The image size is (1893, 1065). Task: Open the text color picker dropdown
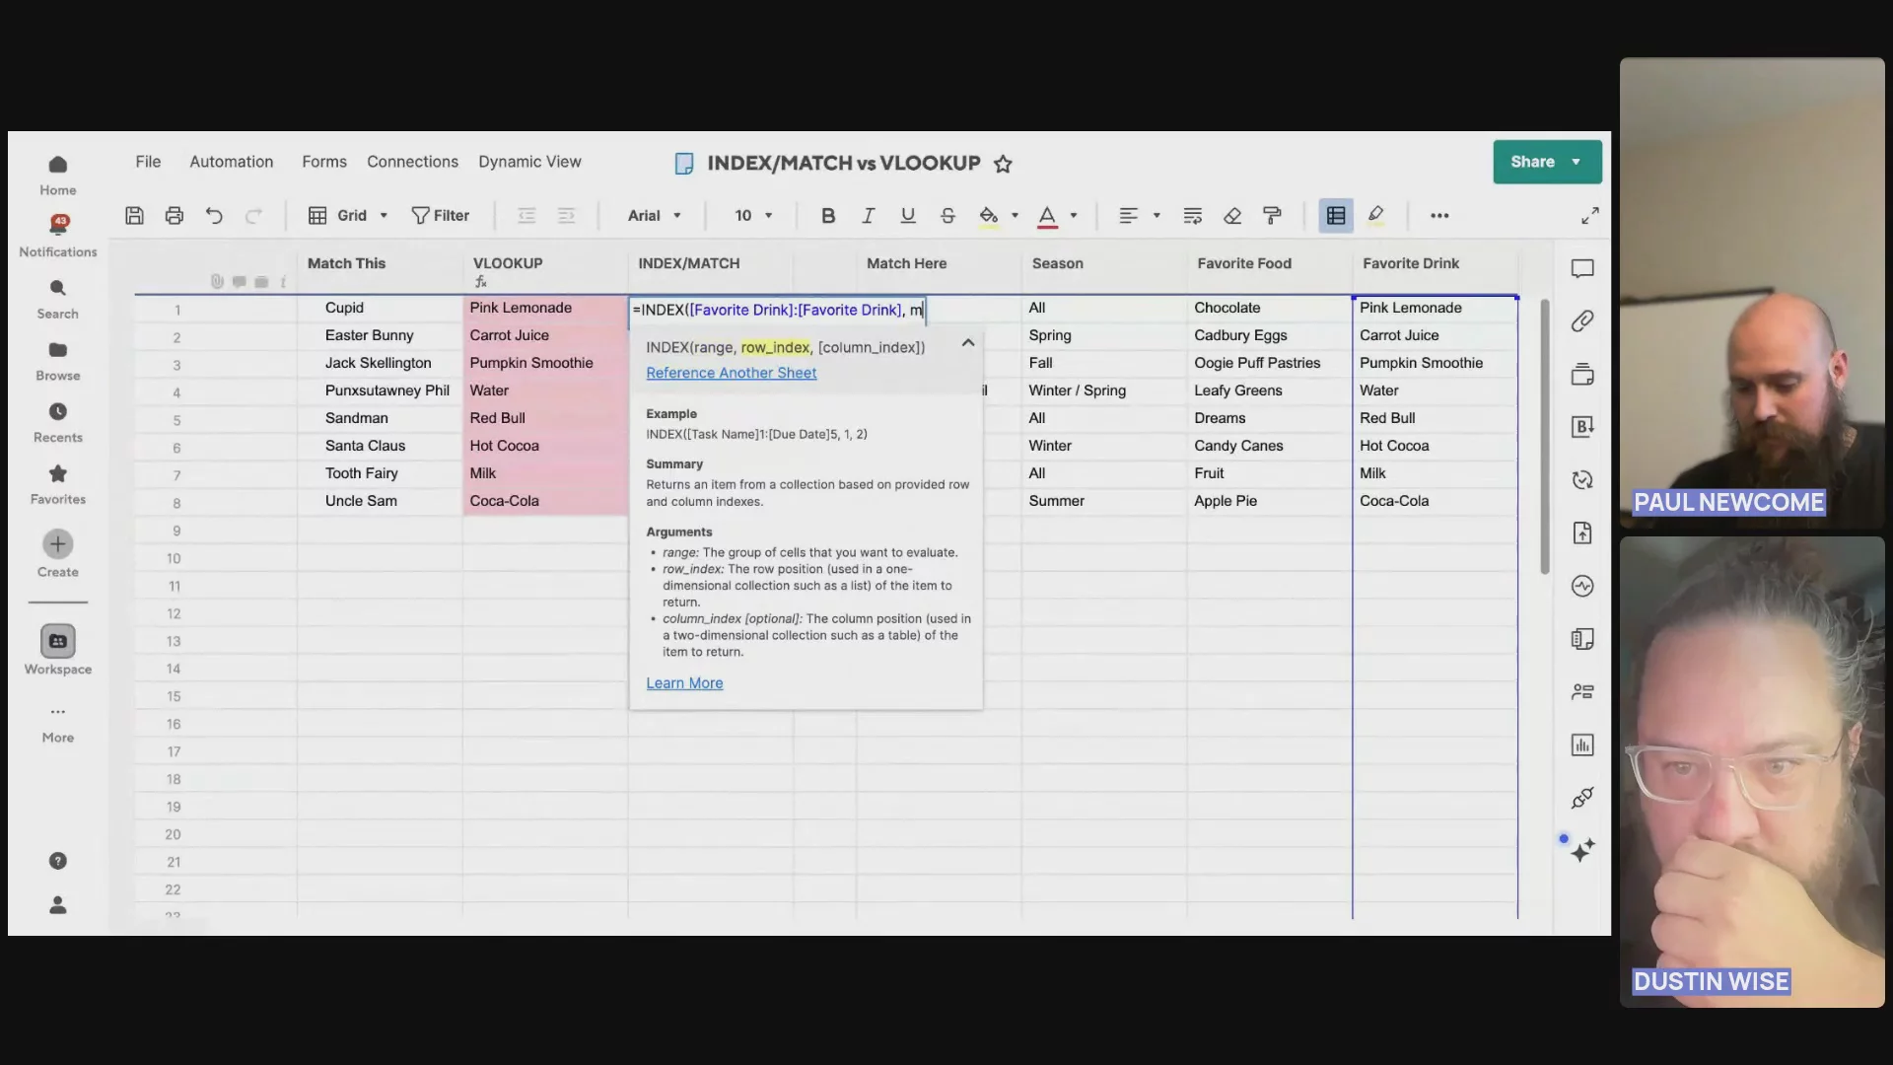1074,215
